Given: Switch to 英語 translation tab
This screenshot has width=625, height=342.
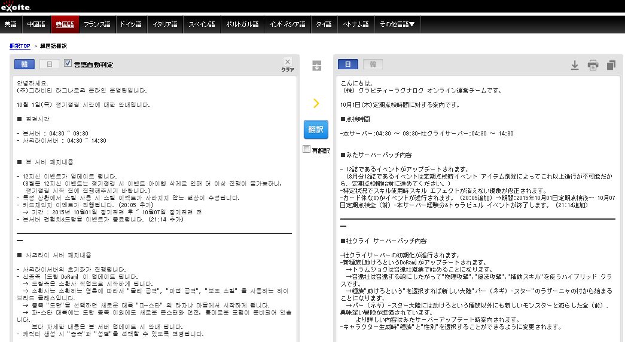Looking at the screenshot, I should pyautogui.click(x=11, y=24).
